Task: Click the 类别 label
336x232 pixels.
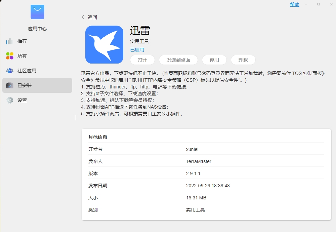Action: point(93,210)
